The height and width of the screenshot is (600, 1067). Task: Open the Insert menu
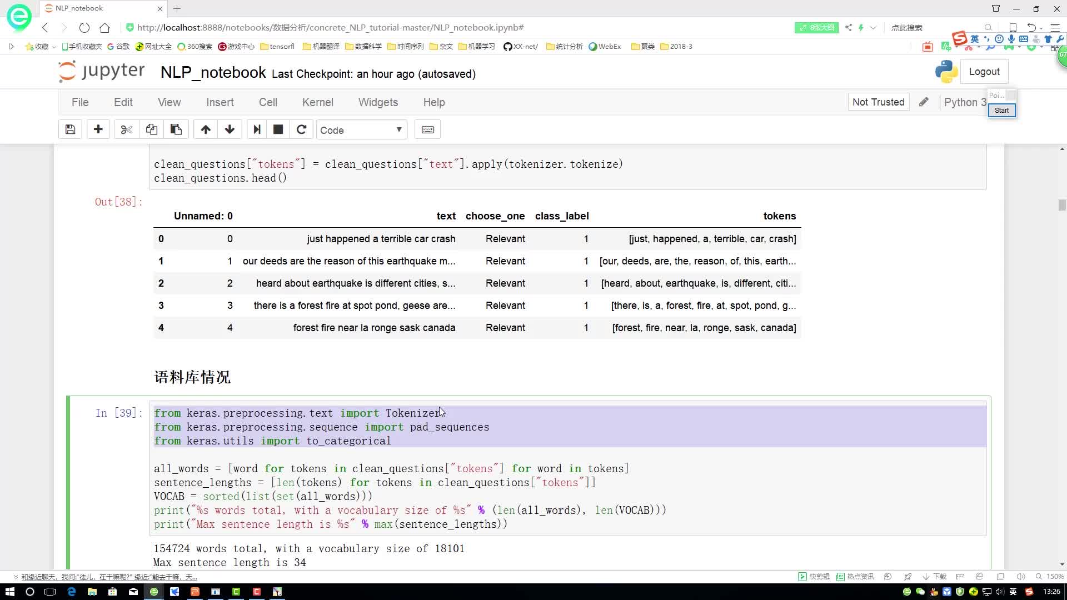220,102
